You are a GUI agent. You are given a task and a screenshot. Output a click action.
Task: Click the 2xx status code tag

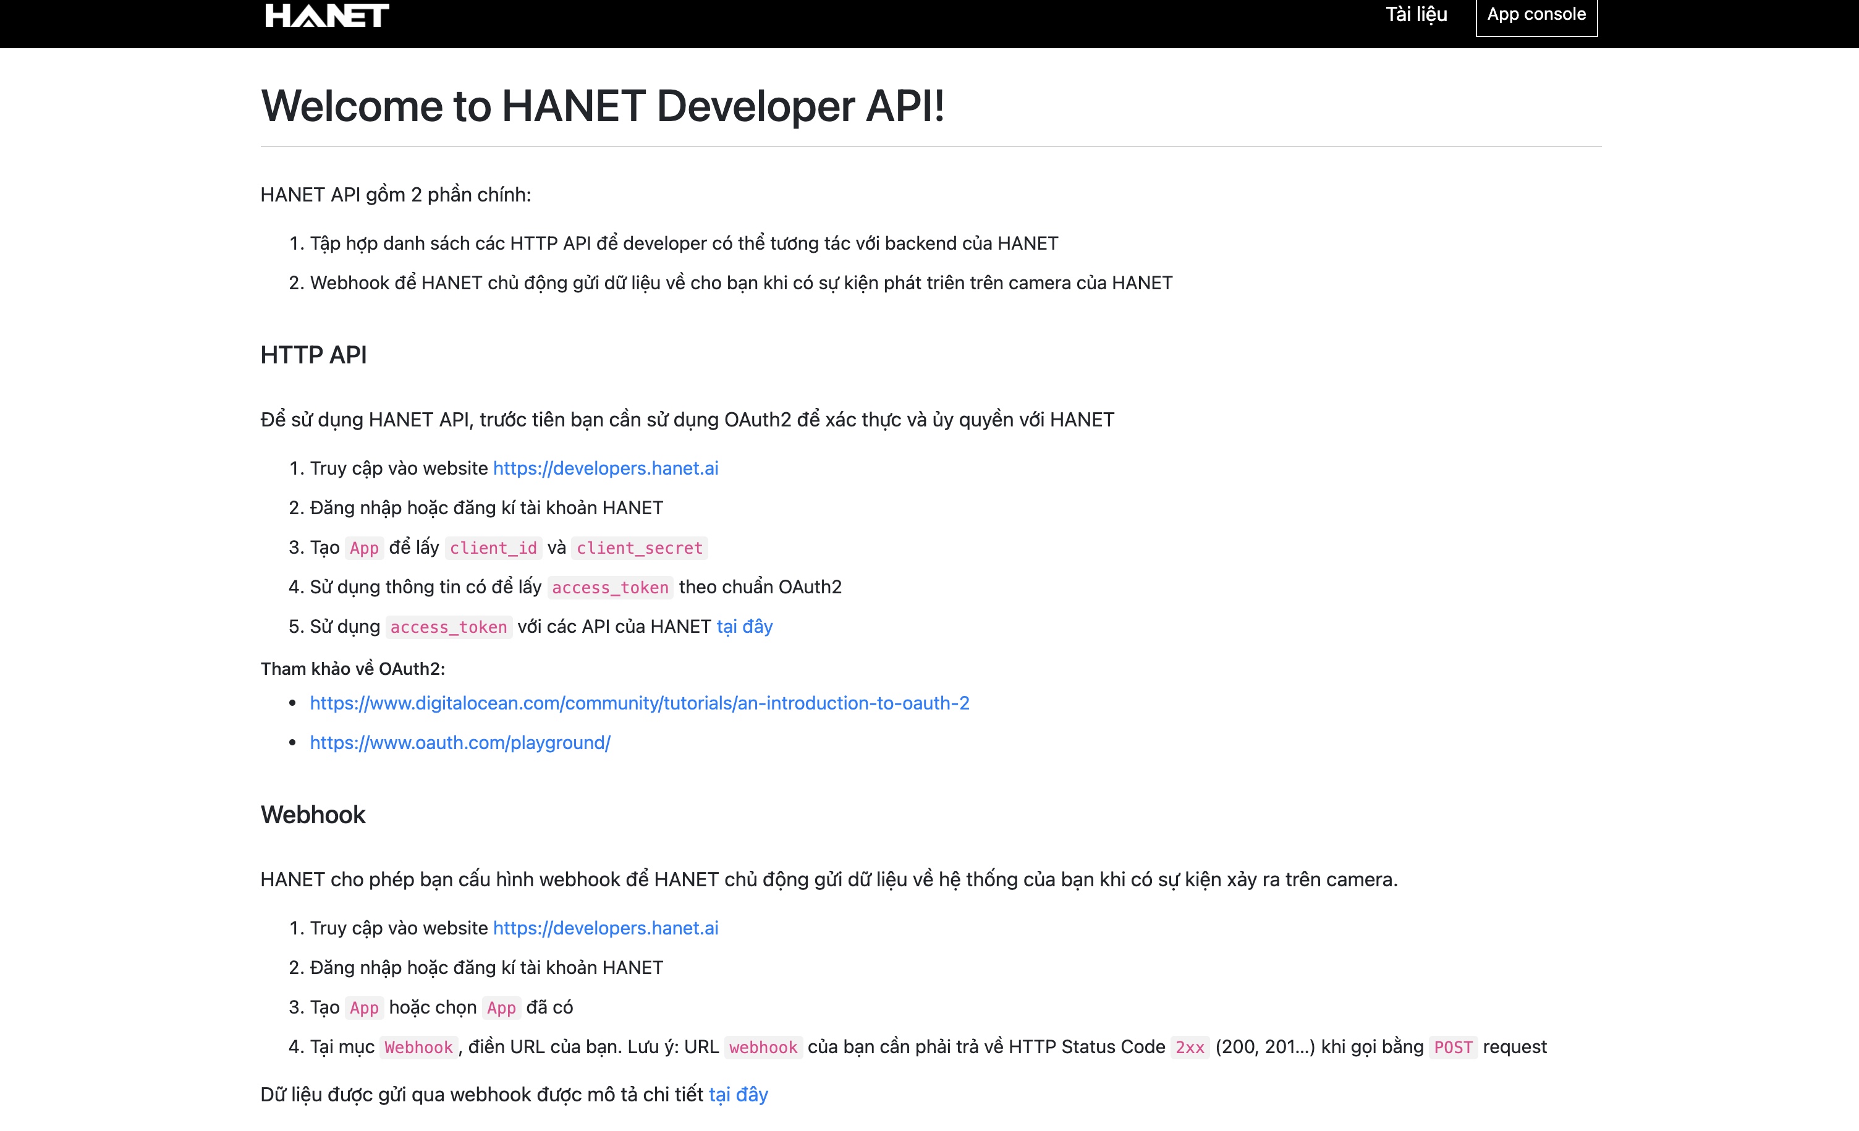coord(1189,1046)
